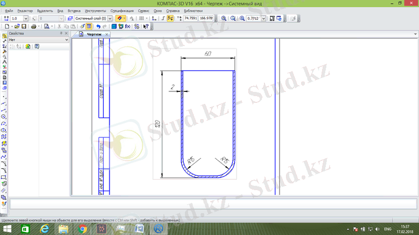Click the green properties panel settings icon
Screen dimensions: 419x235
click(x=28, y=46)
